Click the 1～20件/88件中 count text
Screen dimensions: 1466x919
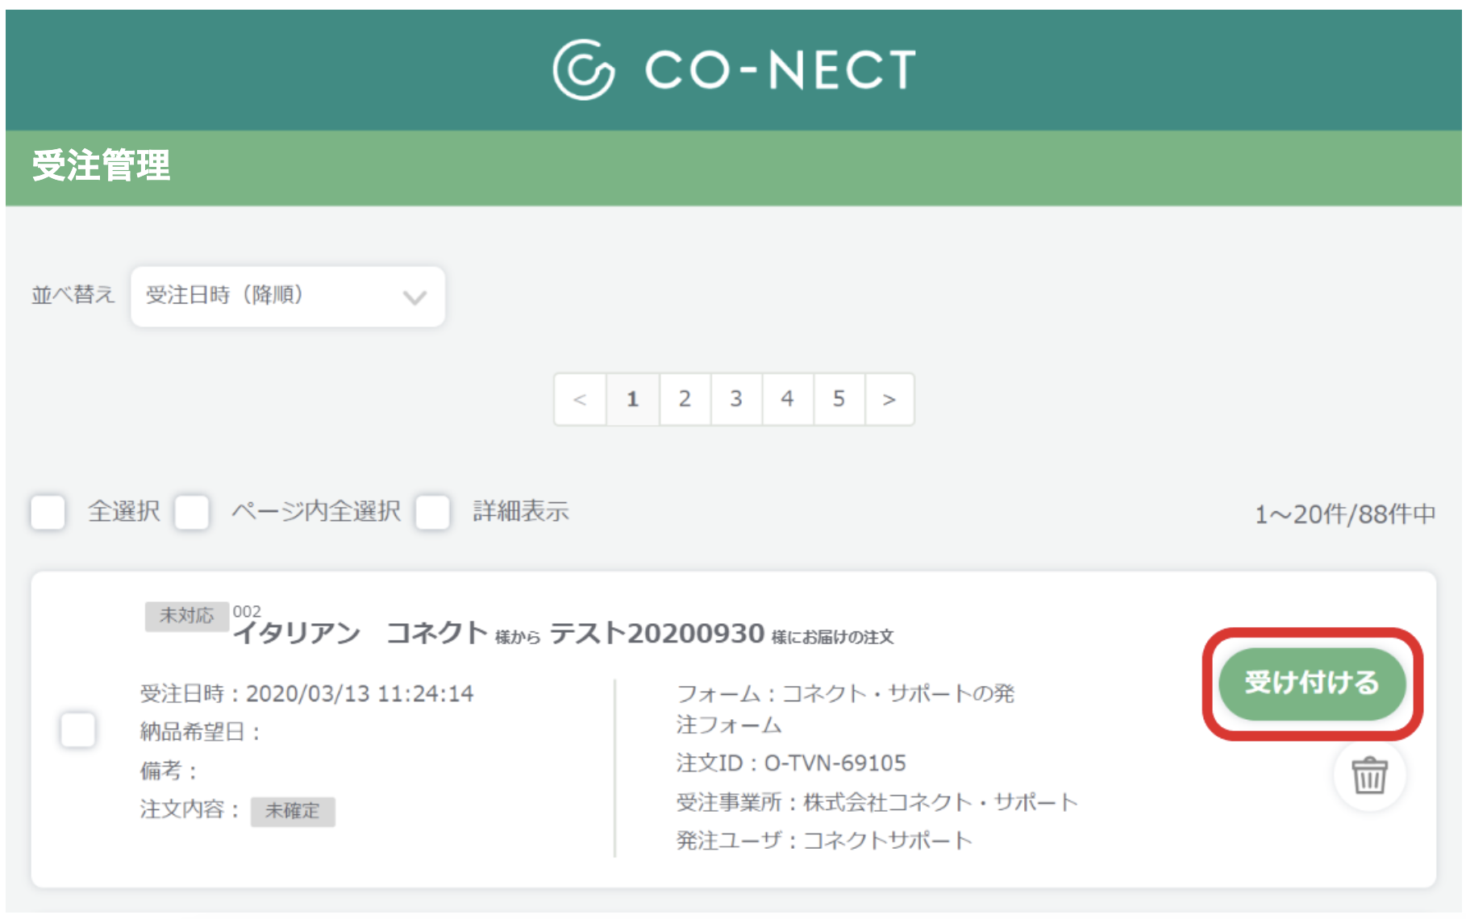(x=1345, y=514)
